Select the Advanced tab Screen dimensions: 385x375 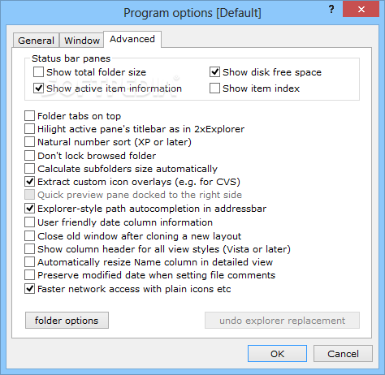pos(132,39)
